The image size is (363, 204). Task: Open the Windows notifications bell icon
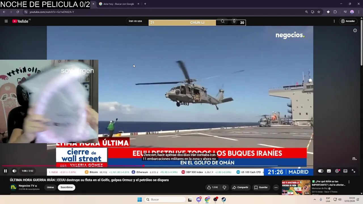point(358,199)
